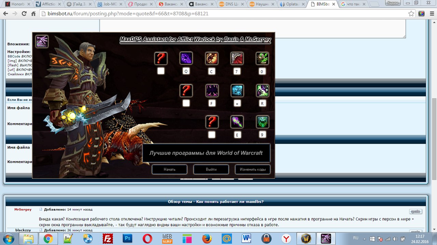Bookmark the page with the star icon

point(411,14)
